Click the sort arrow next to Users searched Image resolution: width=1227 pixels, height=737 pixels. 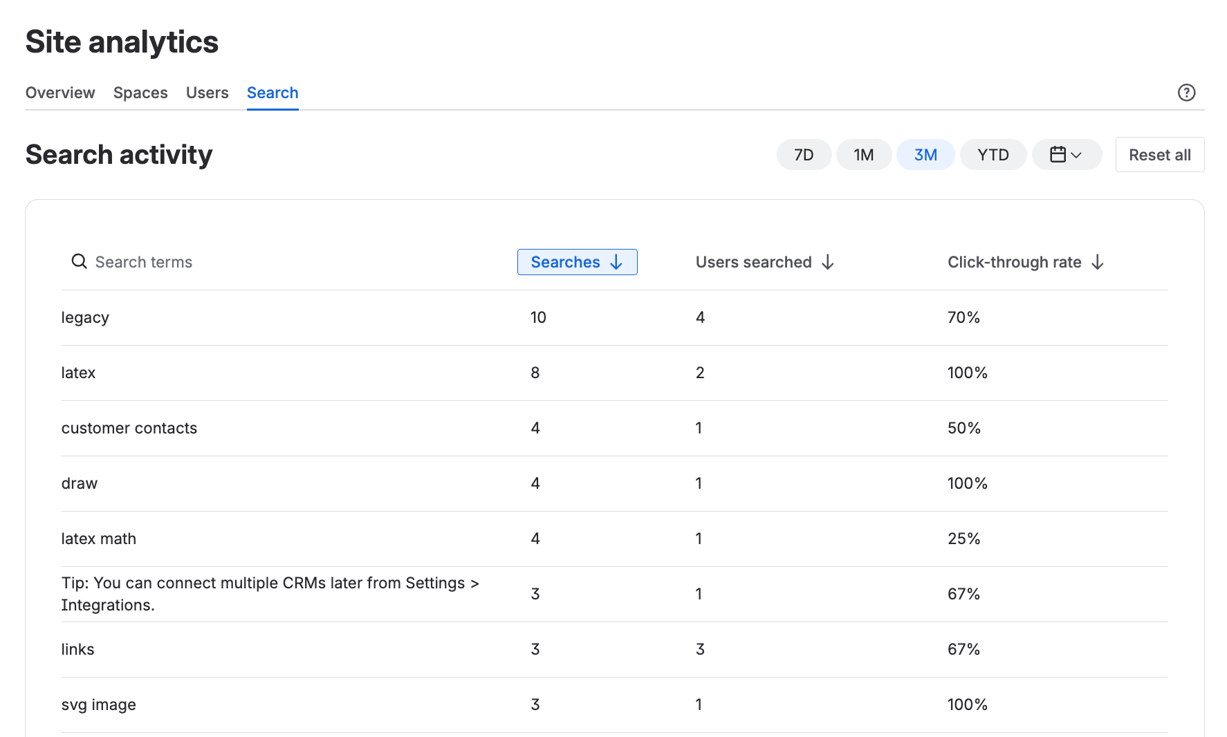tap(829, 262)
